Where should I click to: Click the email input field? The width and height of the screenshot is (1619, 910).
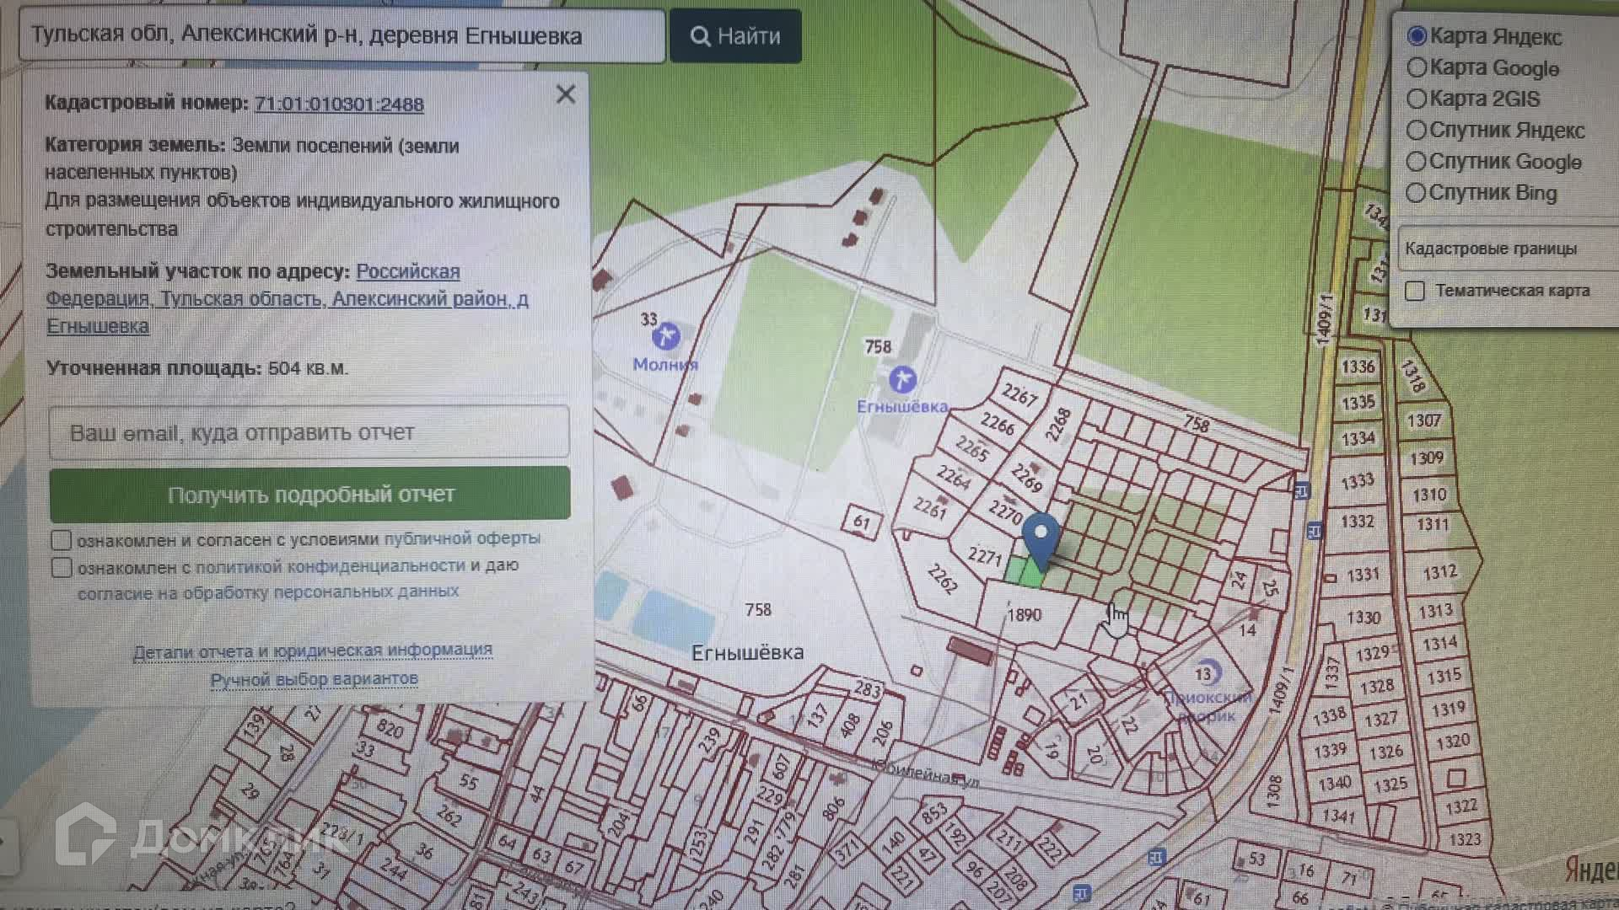(x=309, y=432)
